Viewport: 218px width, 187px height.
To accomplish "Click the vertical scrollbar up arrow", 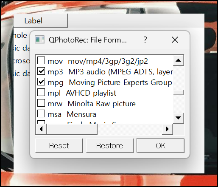I will (179, 60).
